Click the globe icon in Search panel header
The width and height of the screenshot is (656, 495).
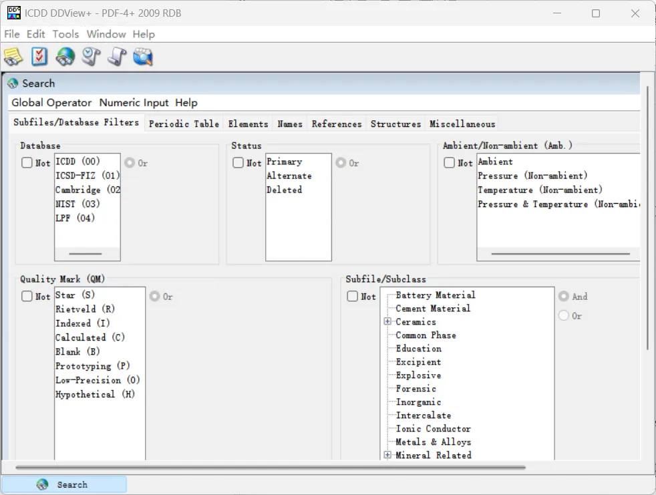point(13,84)
